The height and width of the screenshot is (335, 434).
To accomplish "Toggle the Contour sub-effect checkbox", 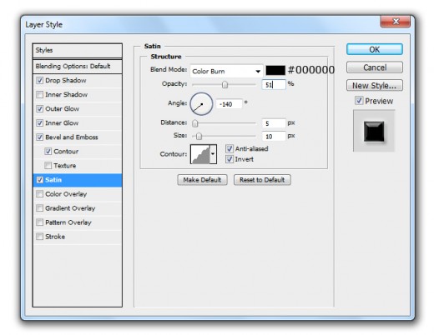I will pyautogui.click(x=48, y=152).
